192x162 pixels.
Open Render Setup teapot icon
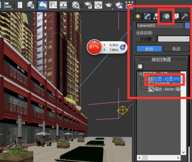tap(88, 5)
